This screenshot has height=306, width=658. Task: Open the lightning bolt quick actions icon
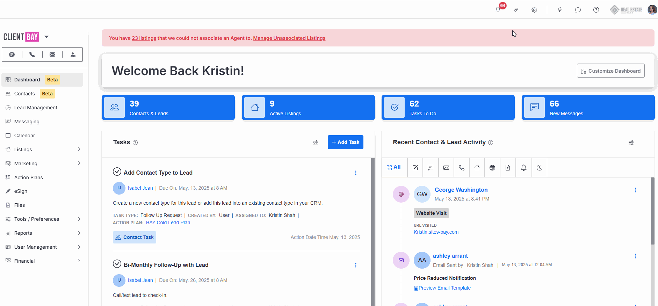click(559, 10)
